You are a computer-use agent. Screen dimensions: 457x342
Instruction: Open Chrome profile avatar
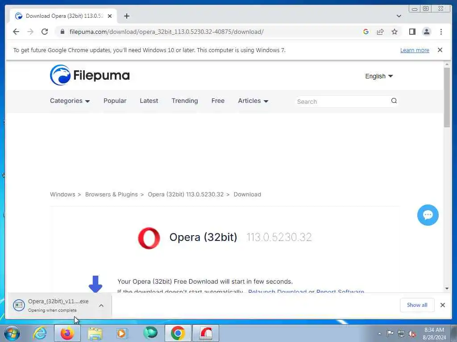click(426, 32)
